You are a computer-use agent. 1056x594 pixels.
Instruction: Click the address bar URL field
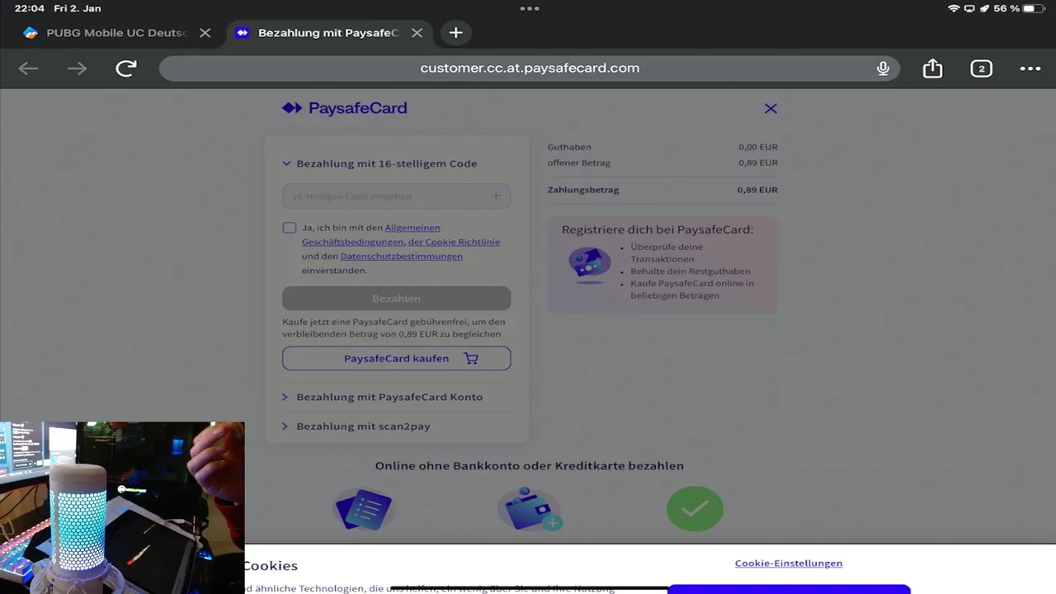click(x=530, y=68)
